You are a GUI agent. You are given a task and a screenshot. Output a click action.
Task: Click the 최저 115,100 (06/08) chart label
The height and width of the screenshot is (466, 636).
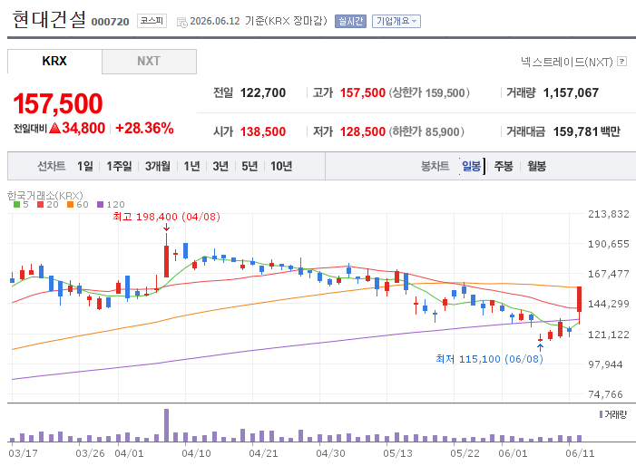pos(489,359)
